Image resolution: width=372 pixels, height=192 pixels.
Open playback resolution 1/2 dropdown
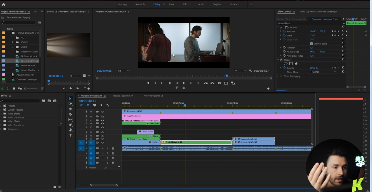[240, 71]
